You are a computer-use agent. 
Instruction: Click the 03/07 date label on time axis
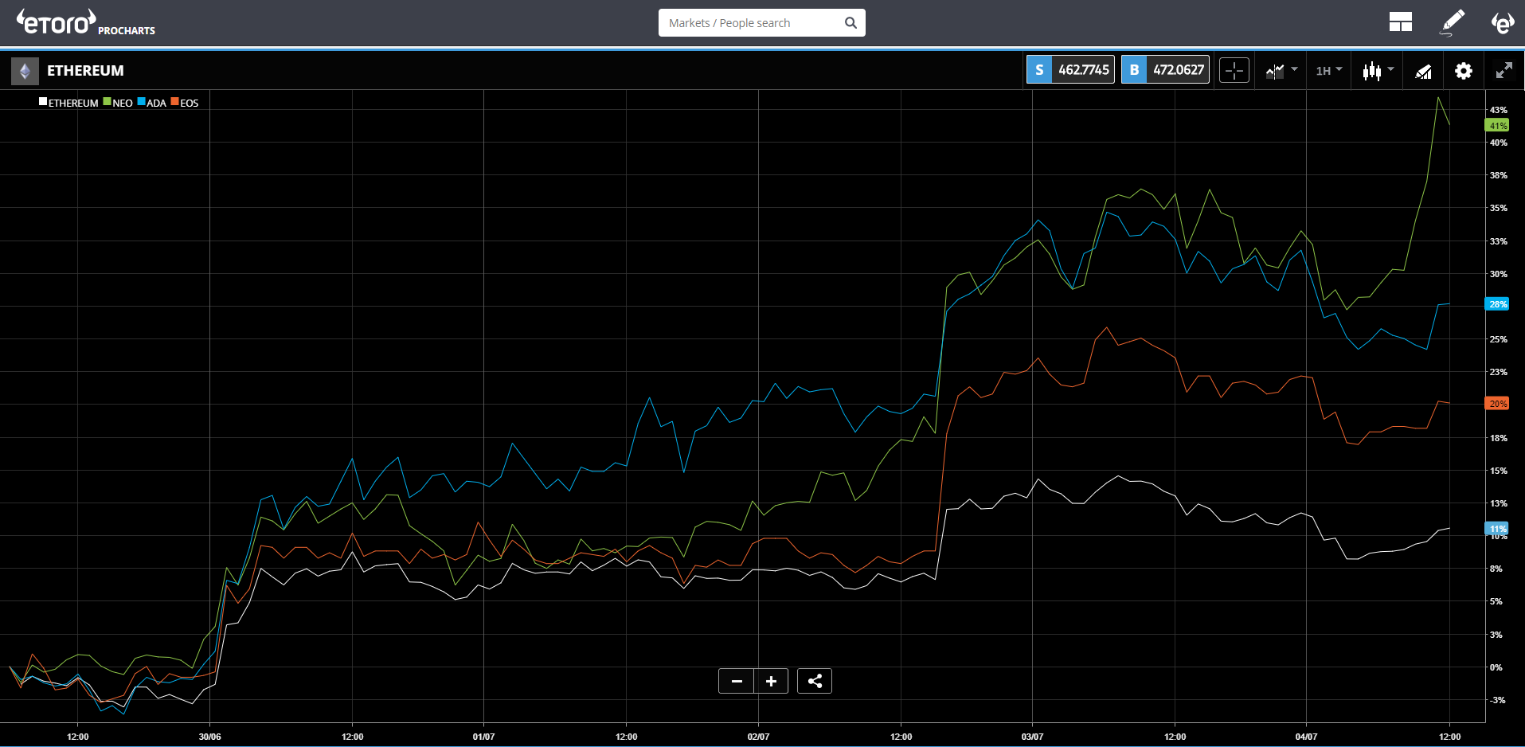click(1032, 737)
